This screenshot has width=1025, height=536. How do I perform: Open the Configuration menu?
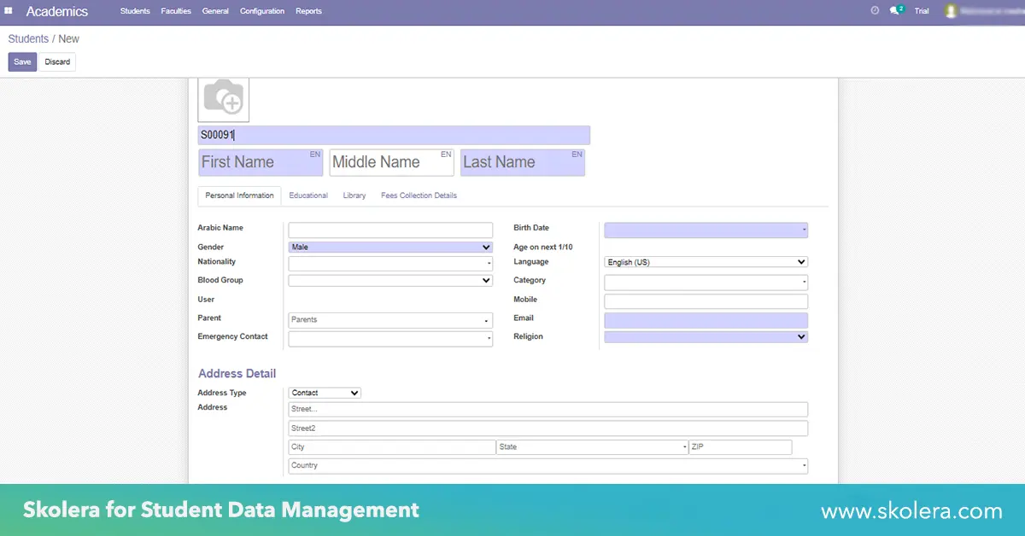tap(262, 11)
